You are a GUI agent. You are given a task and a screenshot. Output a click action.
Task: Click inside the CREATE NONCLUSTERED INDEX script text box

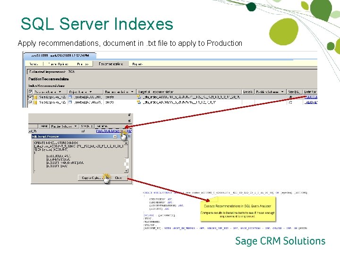pyautogui.click(x=79, y=157)
